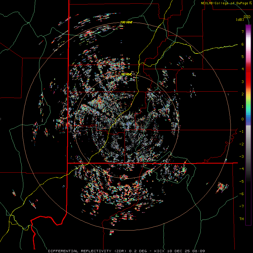
Task: Click the -7 value on the color scale
Action: [241, 206]
